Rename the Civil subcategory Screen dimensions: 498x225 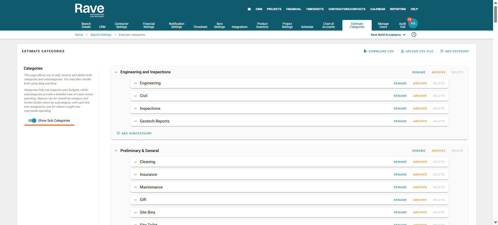(400, 96)
